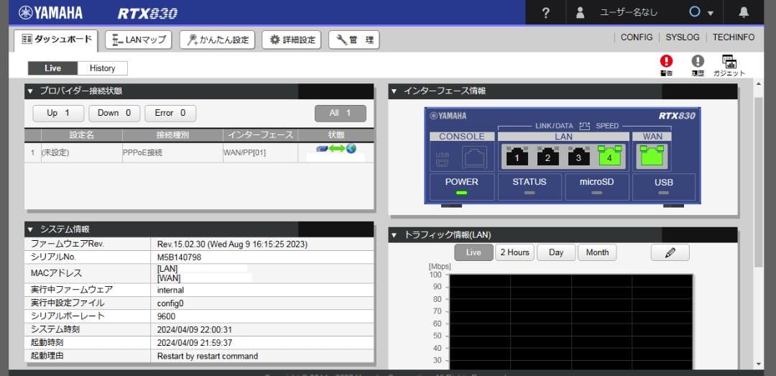Open the SYSLOG link
Viewport: 776px width, 376px height.
click(683, 37)
